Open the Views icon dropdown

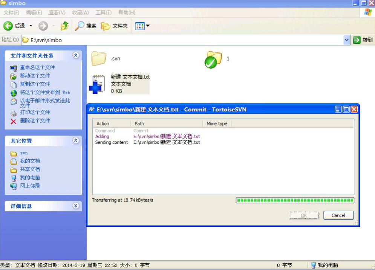[x=142, y=26]
